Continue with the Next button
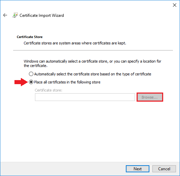180x176 pixels. pos(138,169)
